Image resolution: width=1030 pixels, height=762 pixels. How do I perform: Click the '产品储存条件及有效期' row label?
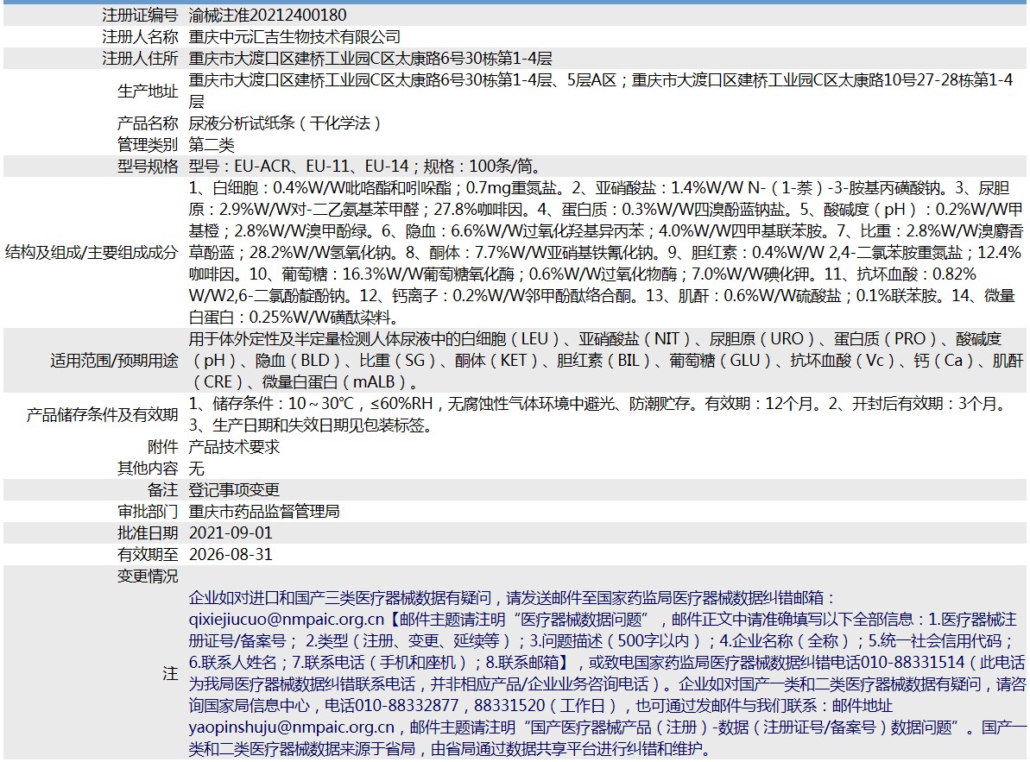coord(103,415)
